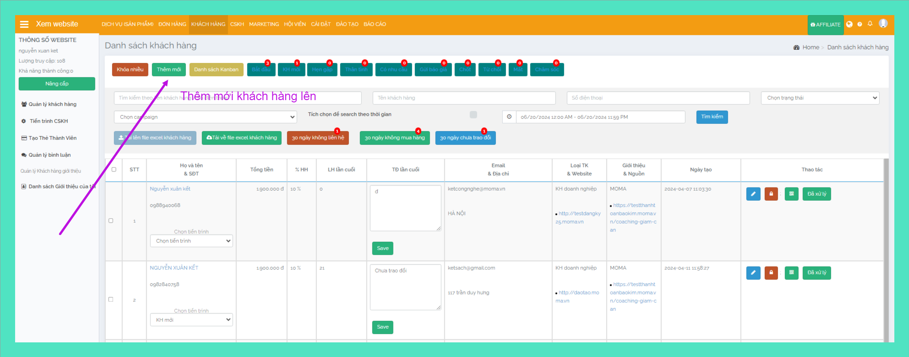
Task: Click the Thêm mới button
Action: 169,69
